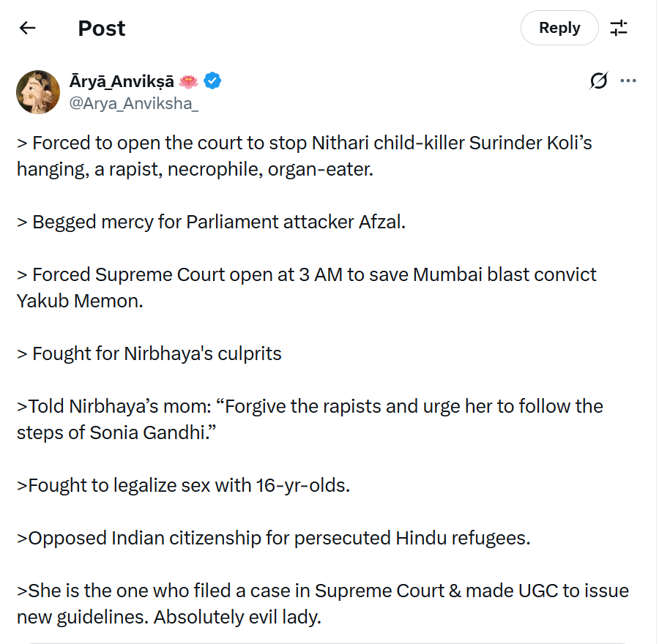Click the line mentioning Parliament attacker Afzal
Viewport: 659px width, 644px height.
pyautogui.click(x=211, y=222)
